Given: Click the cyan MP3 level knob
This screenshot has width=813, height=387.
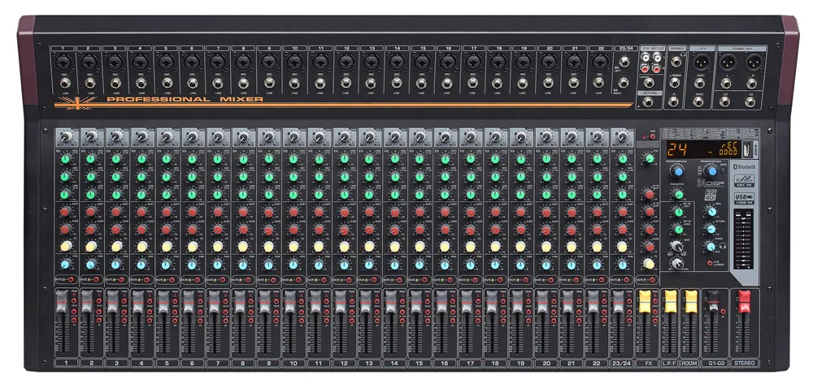Looking at the screenshot, I should [712, 212].
